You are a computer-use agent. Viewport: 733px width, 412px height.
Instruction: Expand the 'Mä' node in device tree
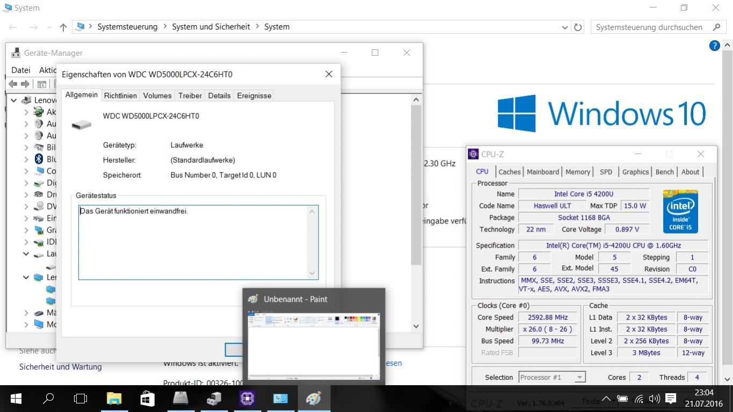click(26, 313)
